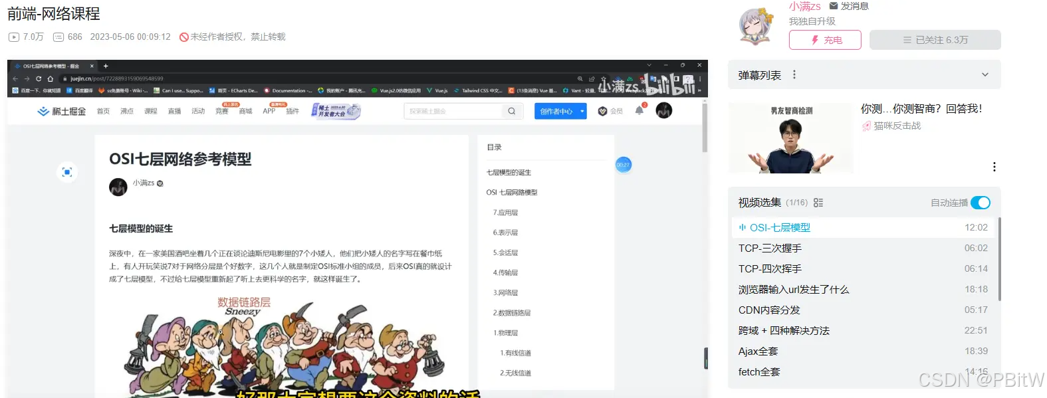Image resolution: width=1047 pixels, height=398 pixels.
Task: Open the 创作者中心 dropdown arrow
Action: tap(582, 111)
